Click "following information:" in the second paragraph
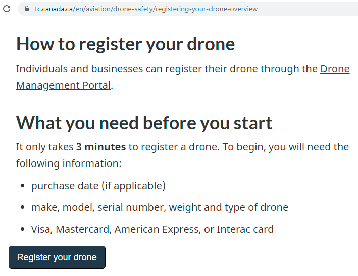Image resolution: width=358 pixels, height=276 pixels. coord(69,163)
